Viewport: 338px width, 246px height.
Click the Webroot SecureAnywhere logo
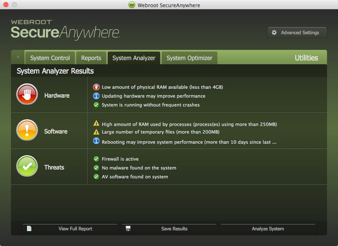click(65, 30)
